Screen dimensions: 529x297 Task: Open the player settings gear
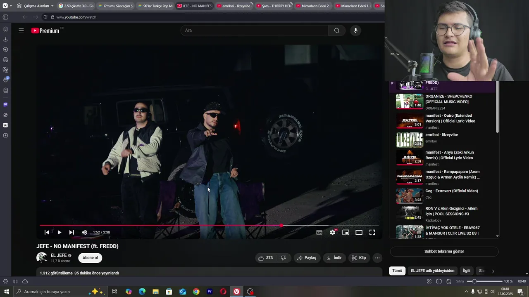(332, 232)
